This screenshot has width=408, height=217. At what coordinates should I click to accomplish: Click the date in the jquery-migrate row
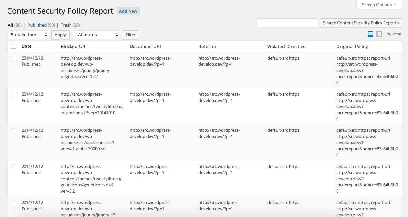(x=32, y=58)
